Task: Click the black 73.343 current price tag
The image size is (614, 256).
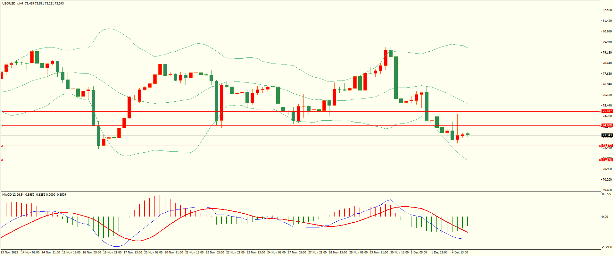Action: tap(607, 135)
